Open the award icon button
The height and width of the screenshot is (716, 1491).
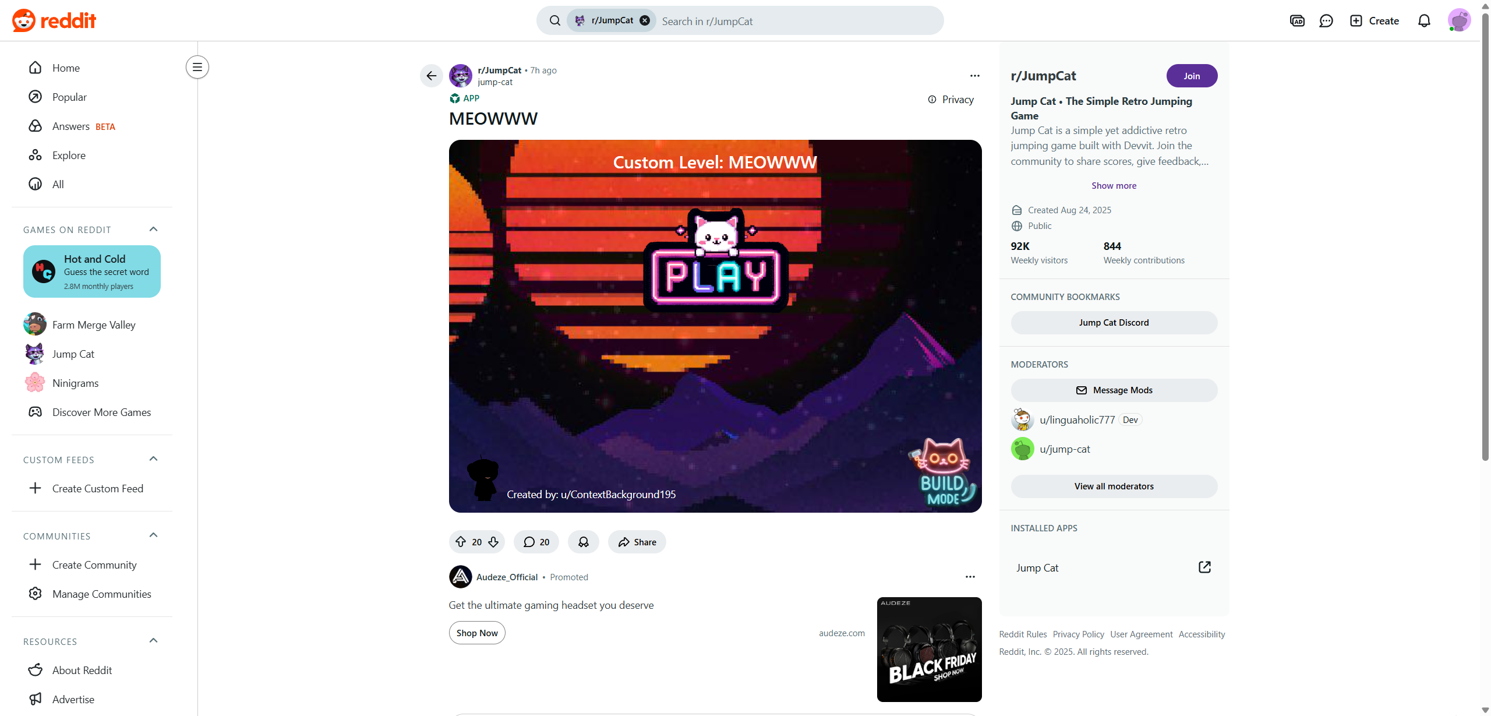pyautogui.click(x=583, y=542)
